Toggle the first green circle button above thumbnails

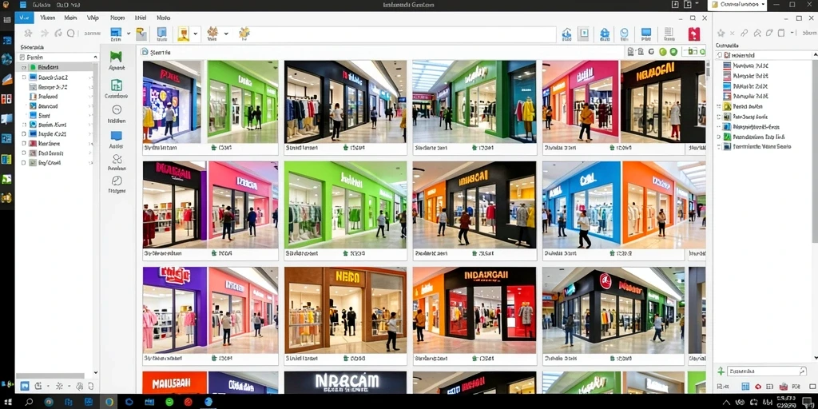click(662, 52)
